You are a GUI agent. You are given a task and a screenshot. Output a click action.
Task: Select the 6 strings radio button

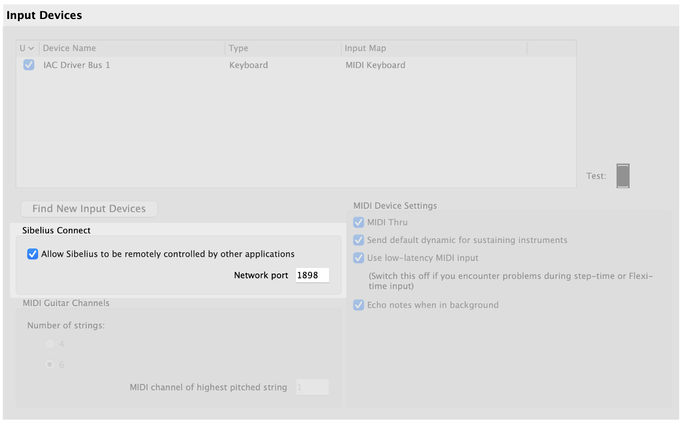tap(50, 365)
